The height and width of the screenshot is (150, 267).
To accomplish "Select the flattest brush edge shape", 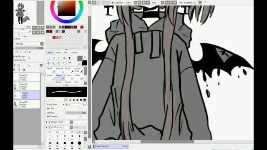I will coord(84,100).
